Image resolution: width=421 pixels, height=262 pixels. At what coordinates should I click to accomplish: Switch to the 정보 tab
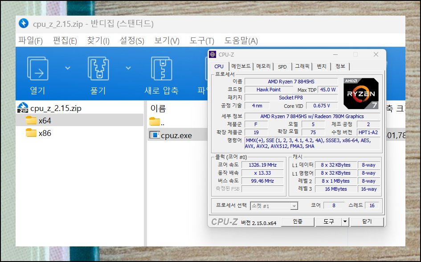point(340,66)
